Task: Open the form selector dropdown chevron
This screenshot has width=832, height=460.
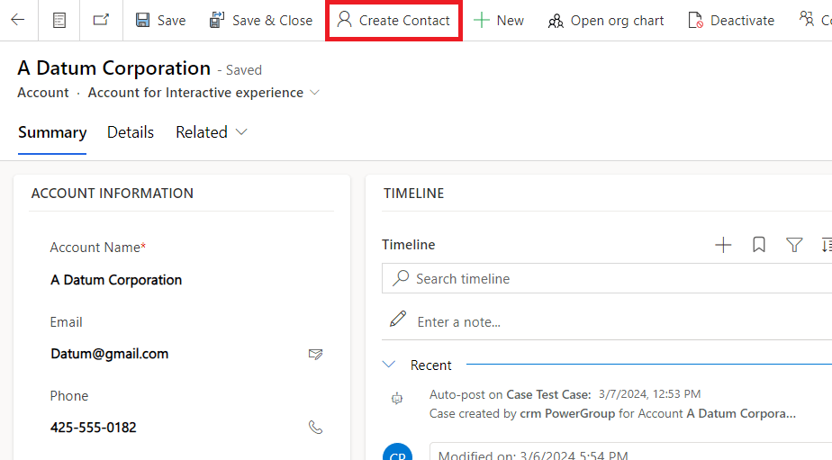Action: pyautogui.click(x=314, y=93)
